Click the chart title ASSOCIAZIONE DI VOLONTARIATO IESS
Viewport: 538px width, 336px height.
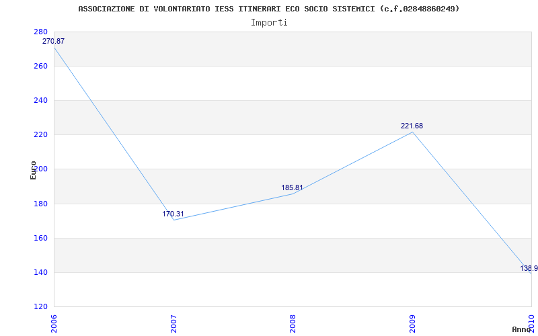268,9
